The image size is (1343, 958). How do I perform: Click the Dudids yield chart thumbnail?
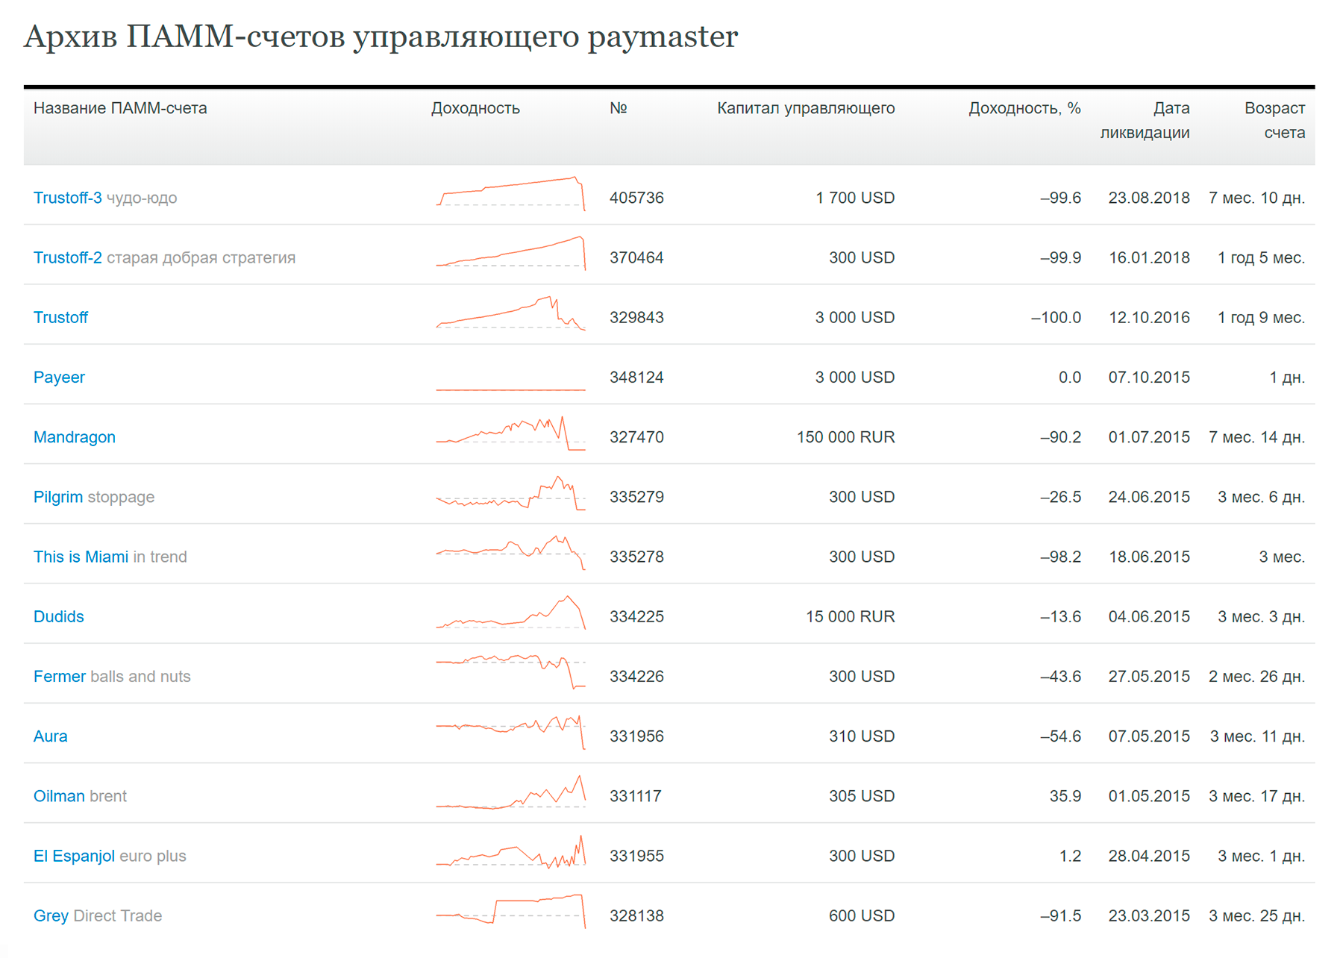click(511, 613)
